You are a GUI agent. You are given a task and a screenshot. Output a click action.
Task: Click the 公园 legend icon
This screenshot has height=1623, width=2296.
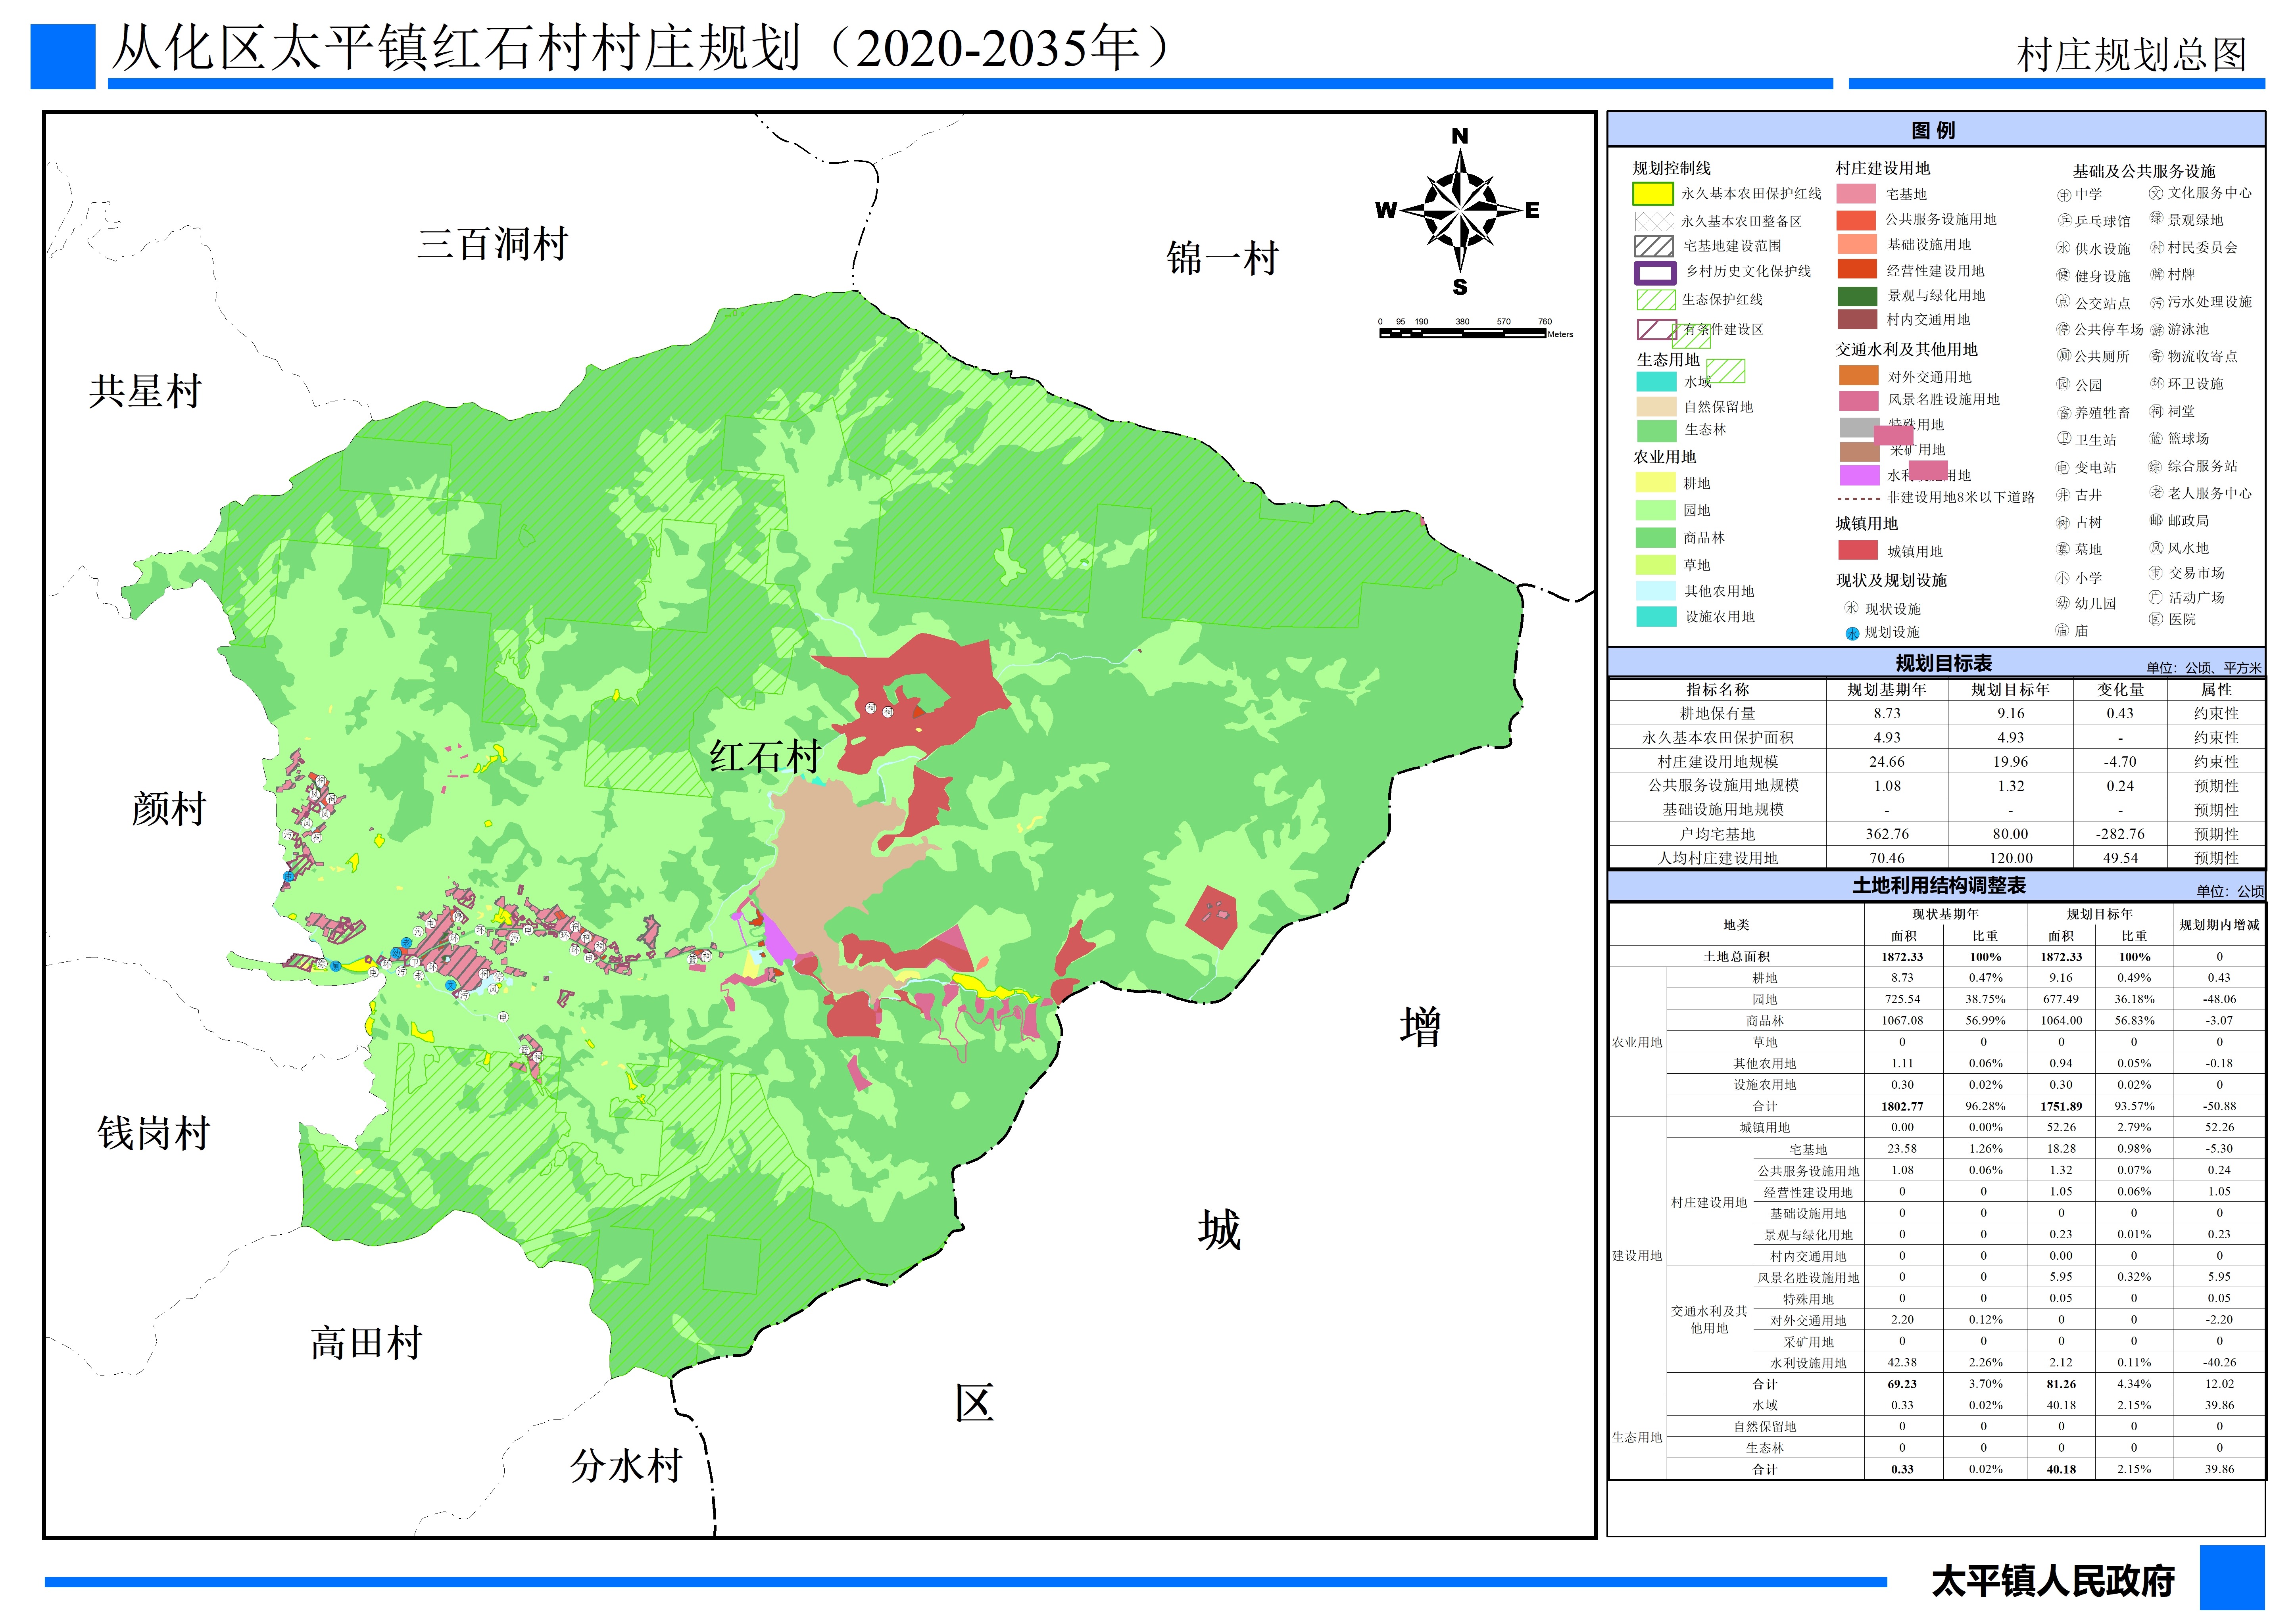[x=2064, y=384]
